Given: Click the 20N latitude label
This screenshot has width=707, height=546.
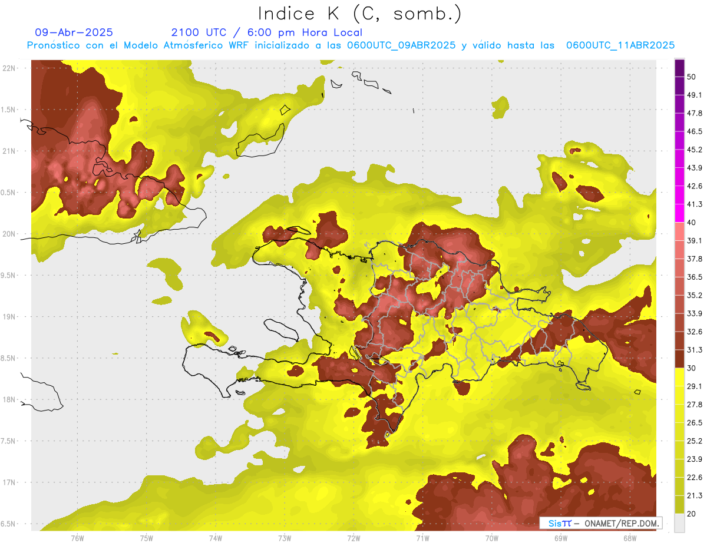Looking at the screenshot, I should [9, 234].
